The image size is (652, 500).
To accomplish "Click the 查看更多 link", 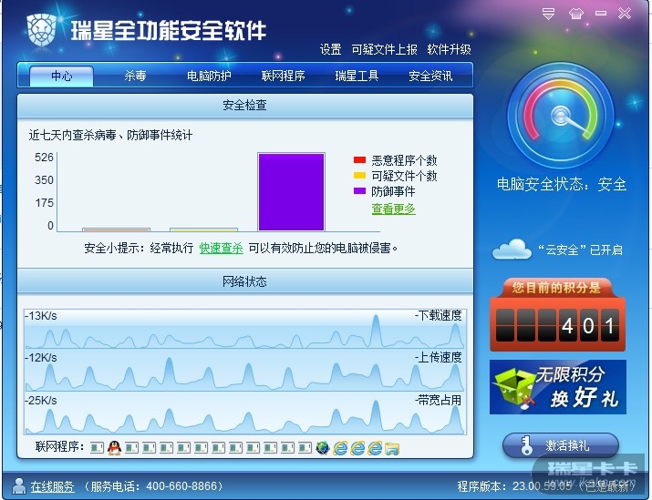I will coord(393,209).
